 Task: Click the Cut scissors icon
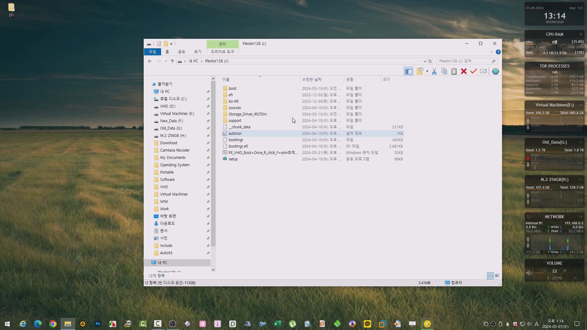click(x=434, y=71)
